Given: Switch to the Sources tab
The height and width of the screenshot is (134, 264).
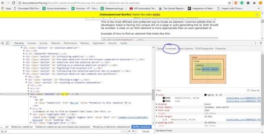Looking at the screenshot, I should click(x=43, y=43).
